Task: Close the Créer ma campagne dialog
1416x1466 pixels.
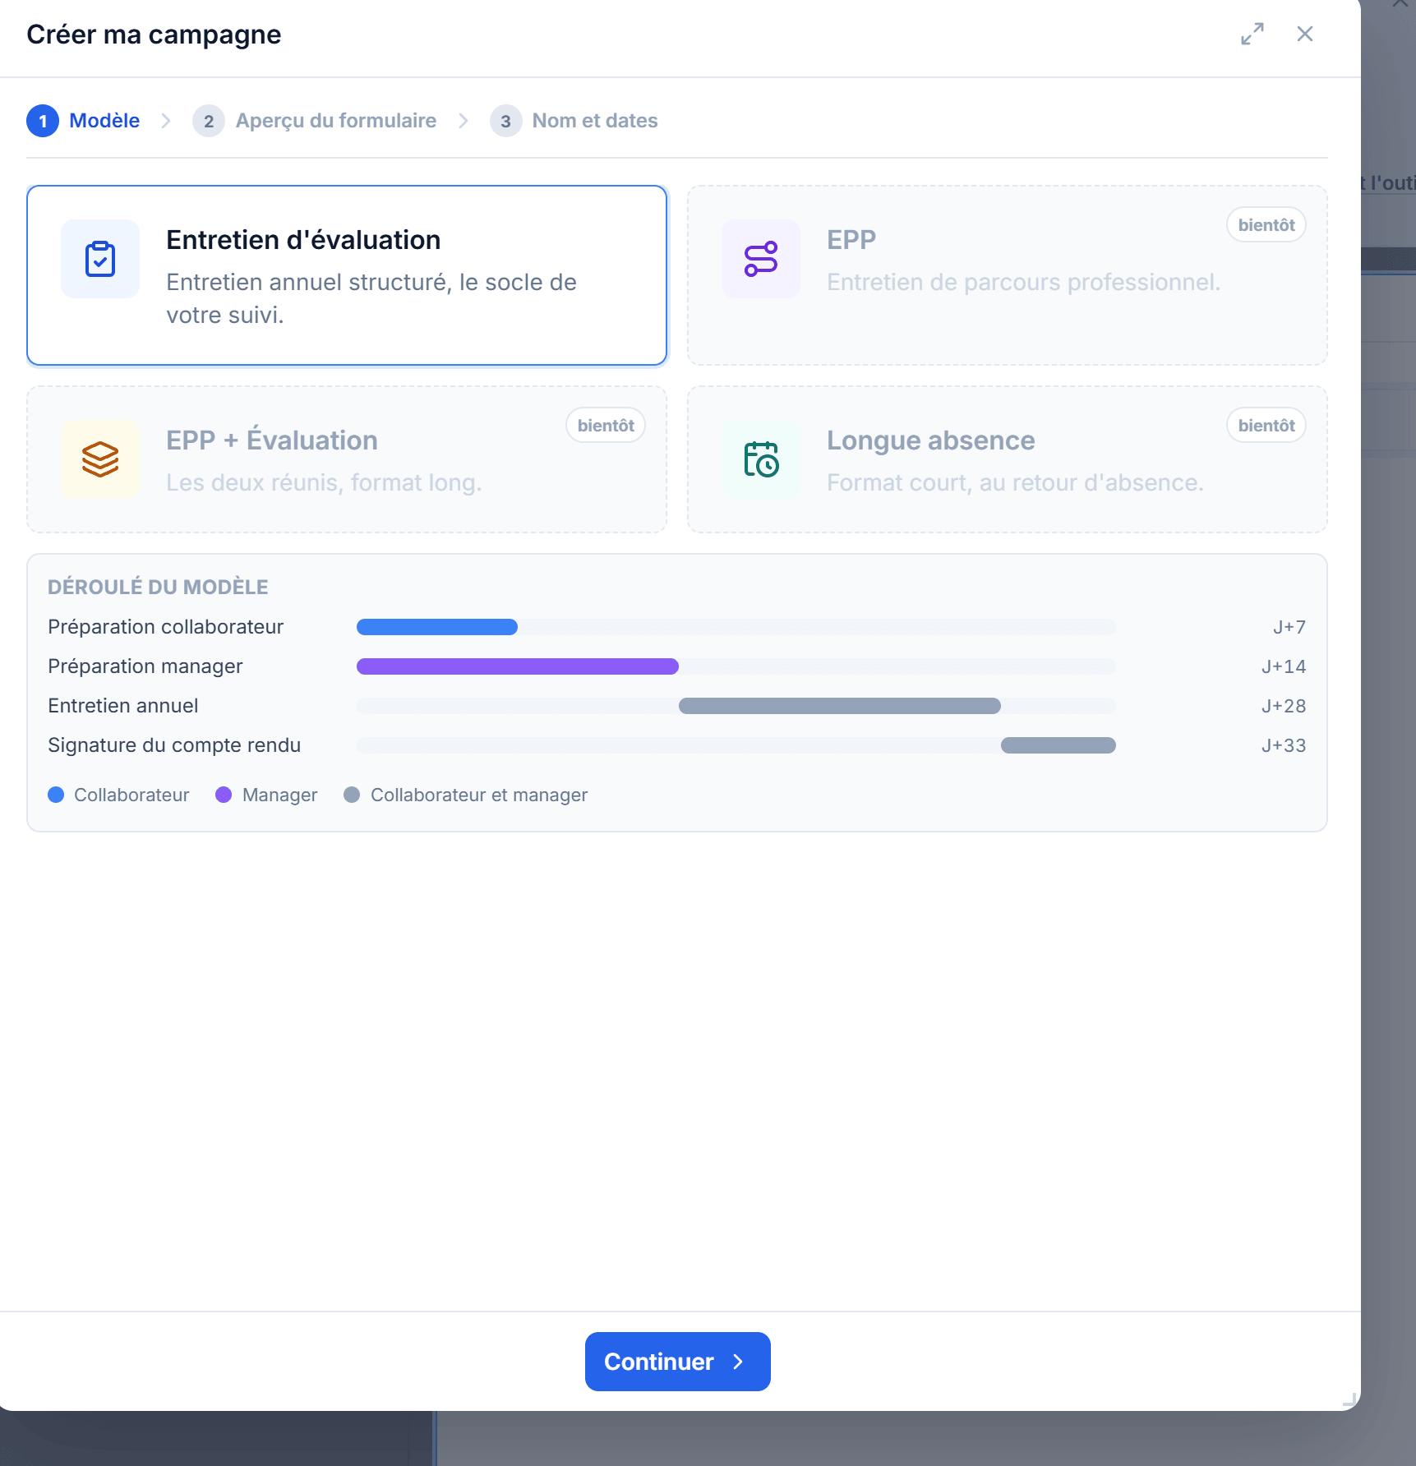Action: [x=1305, y=34]
